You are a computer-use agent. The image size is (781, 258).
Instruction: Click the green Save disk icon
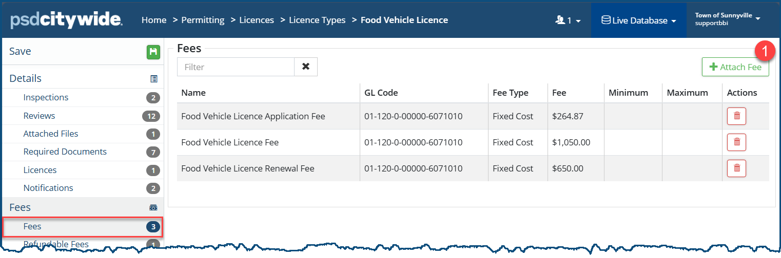tap(153, 52)
